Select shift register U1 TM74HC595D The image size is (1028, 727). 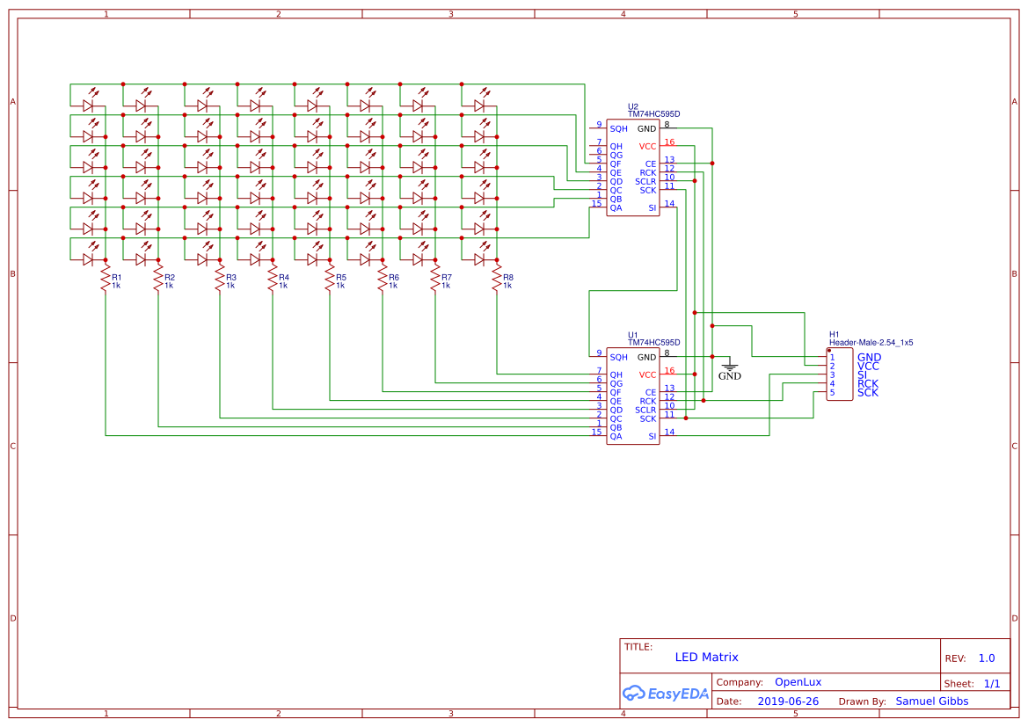pos(632,396)
